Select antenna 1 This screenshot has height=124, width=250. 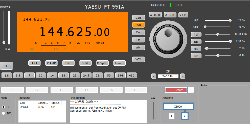[x=172, y=116]
